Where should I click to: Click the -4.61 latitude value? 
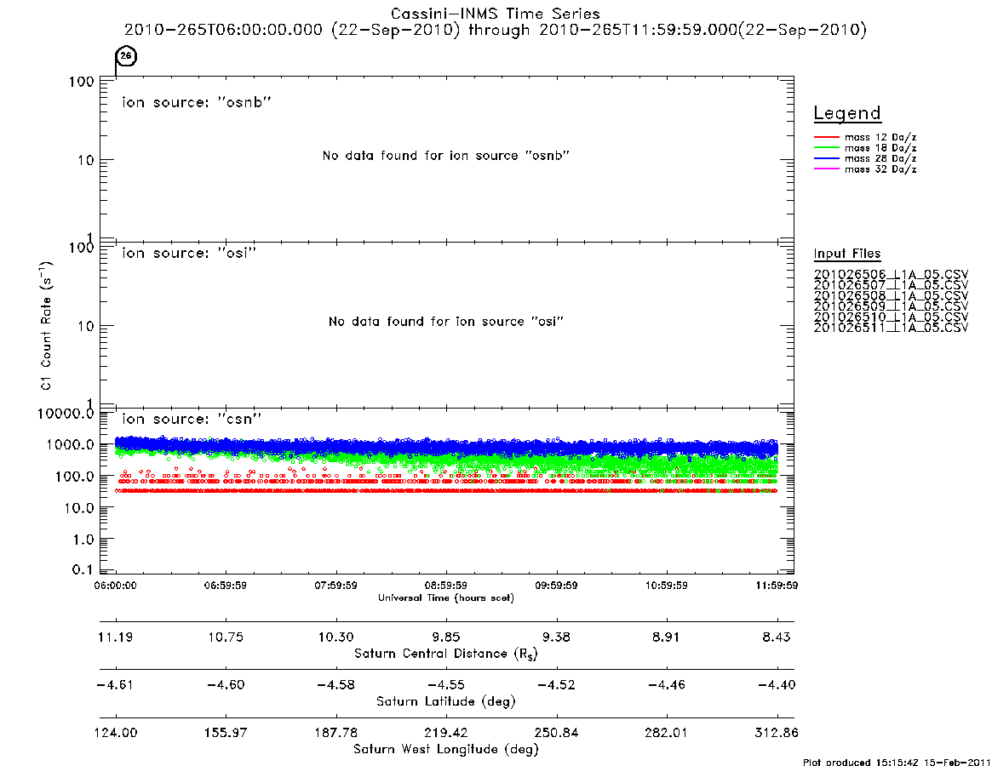(x=115, y=685)
